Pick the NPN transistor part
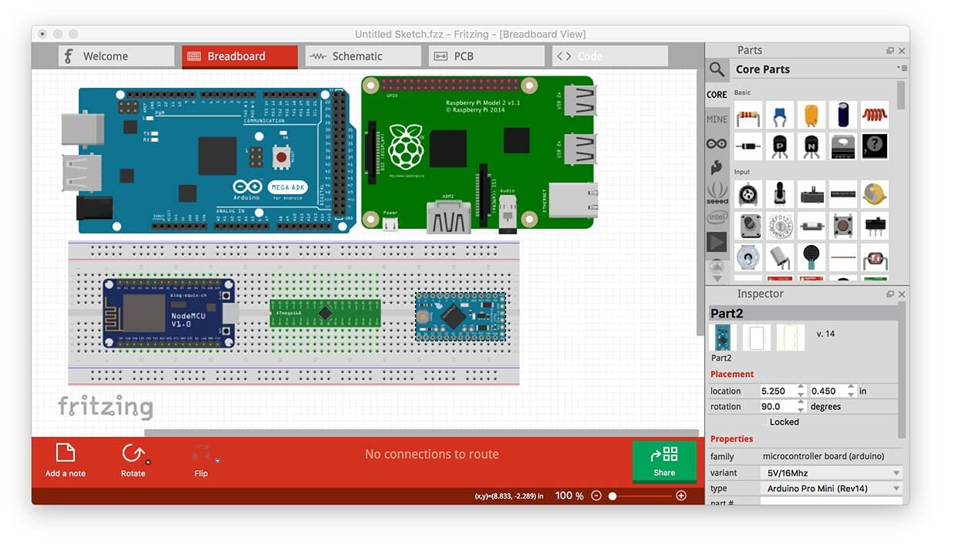 [x=811, y=146]
